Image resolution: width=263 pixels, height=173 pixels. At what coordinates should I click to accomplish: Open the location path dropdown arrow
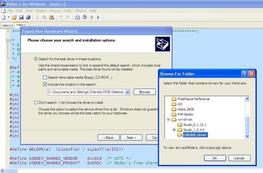(x=128, y=92)
